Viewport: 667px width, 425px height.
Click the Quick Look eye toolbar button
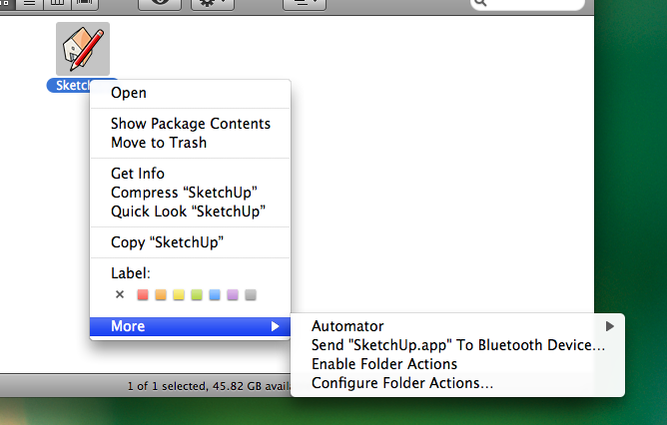[160, 4]
